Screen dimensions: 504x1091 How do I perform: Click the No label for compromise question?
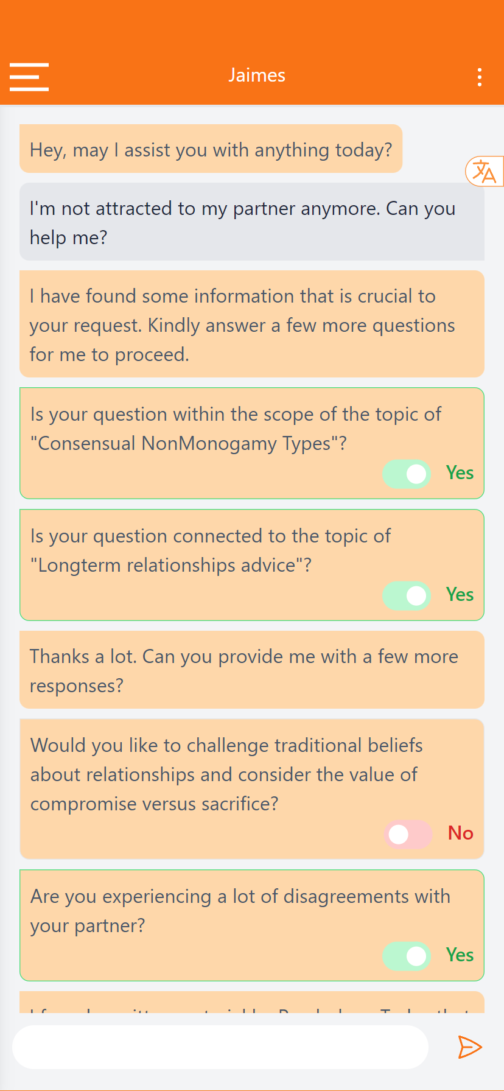[x=460, y=833]
